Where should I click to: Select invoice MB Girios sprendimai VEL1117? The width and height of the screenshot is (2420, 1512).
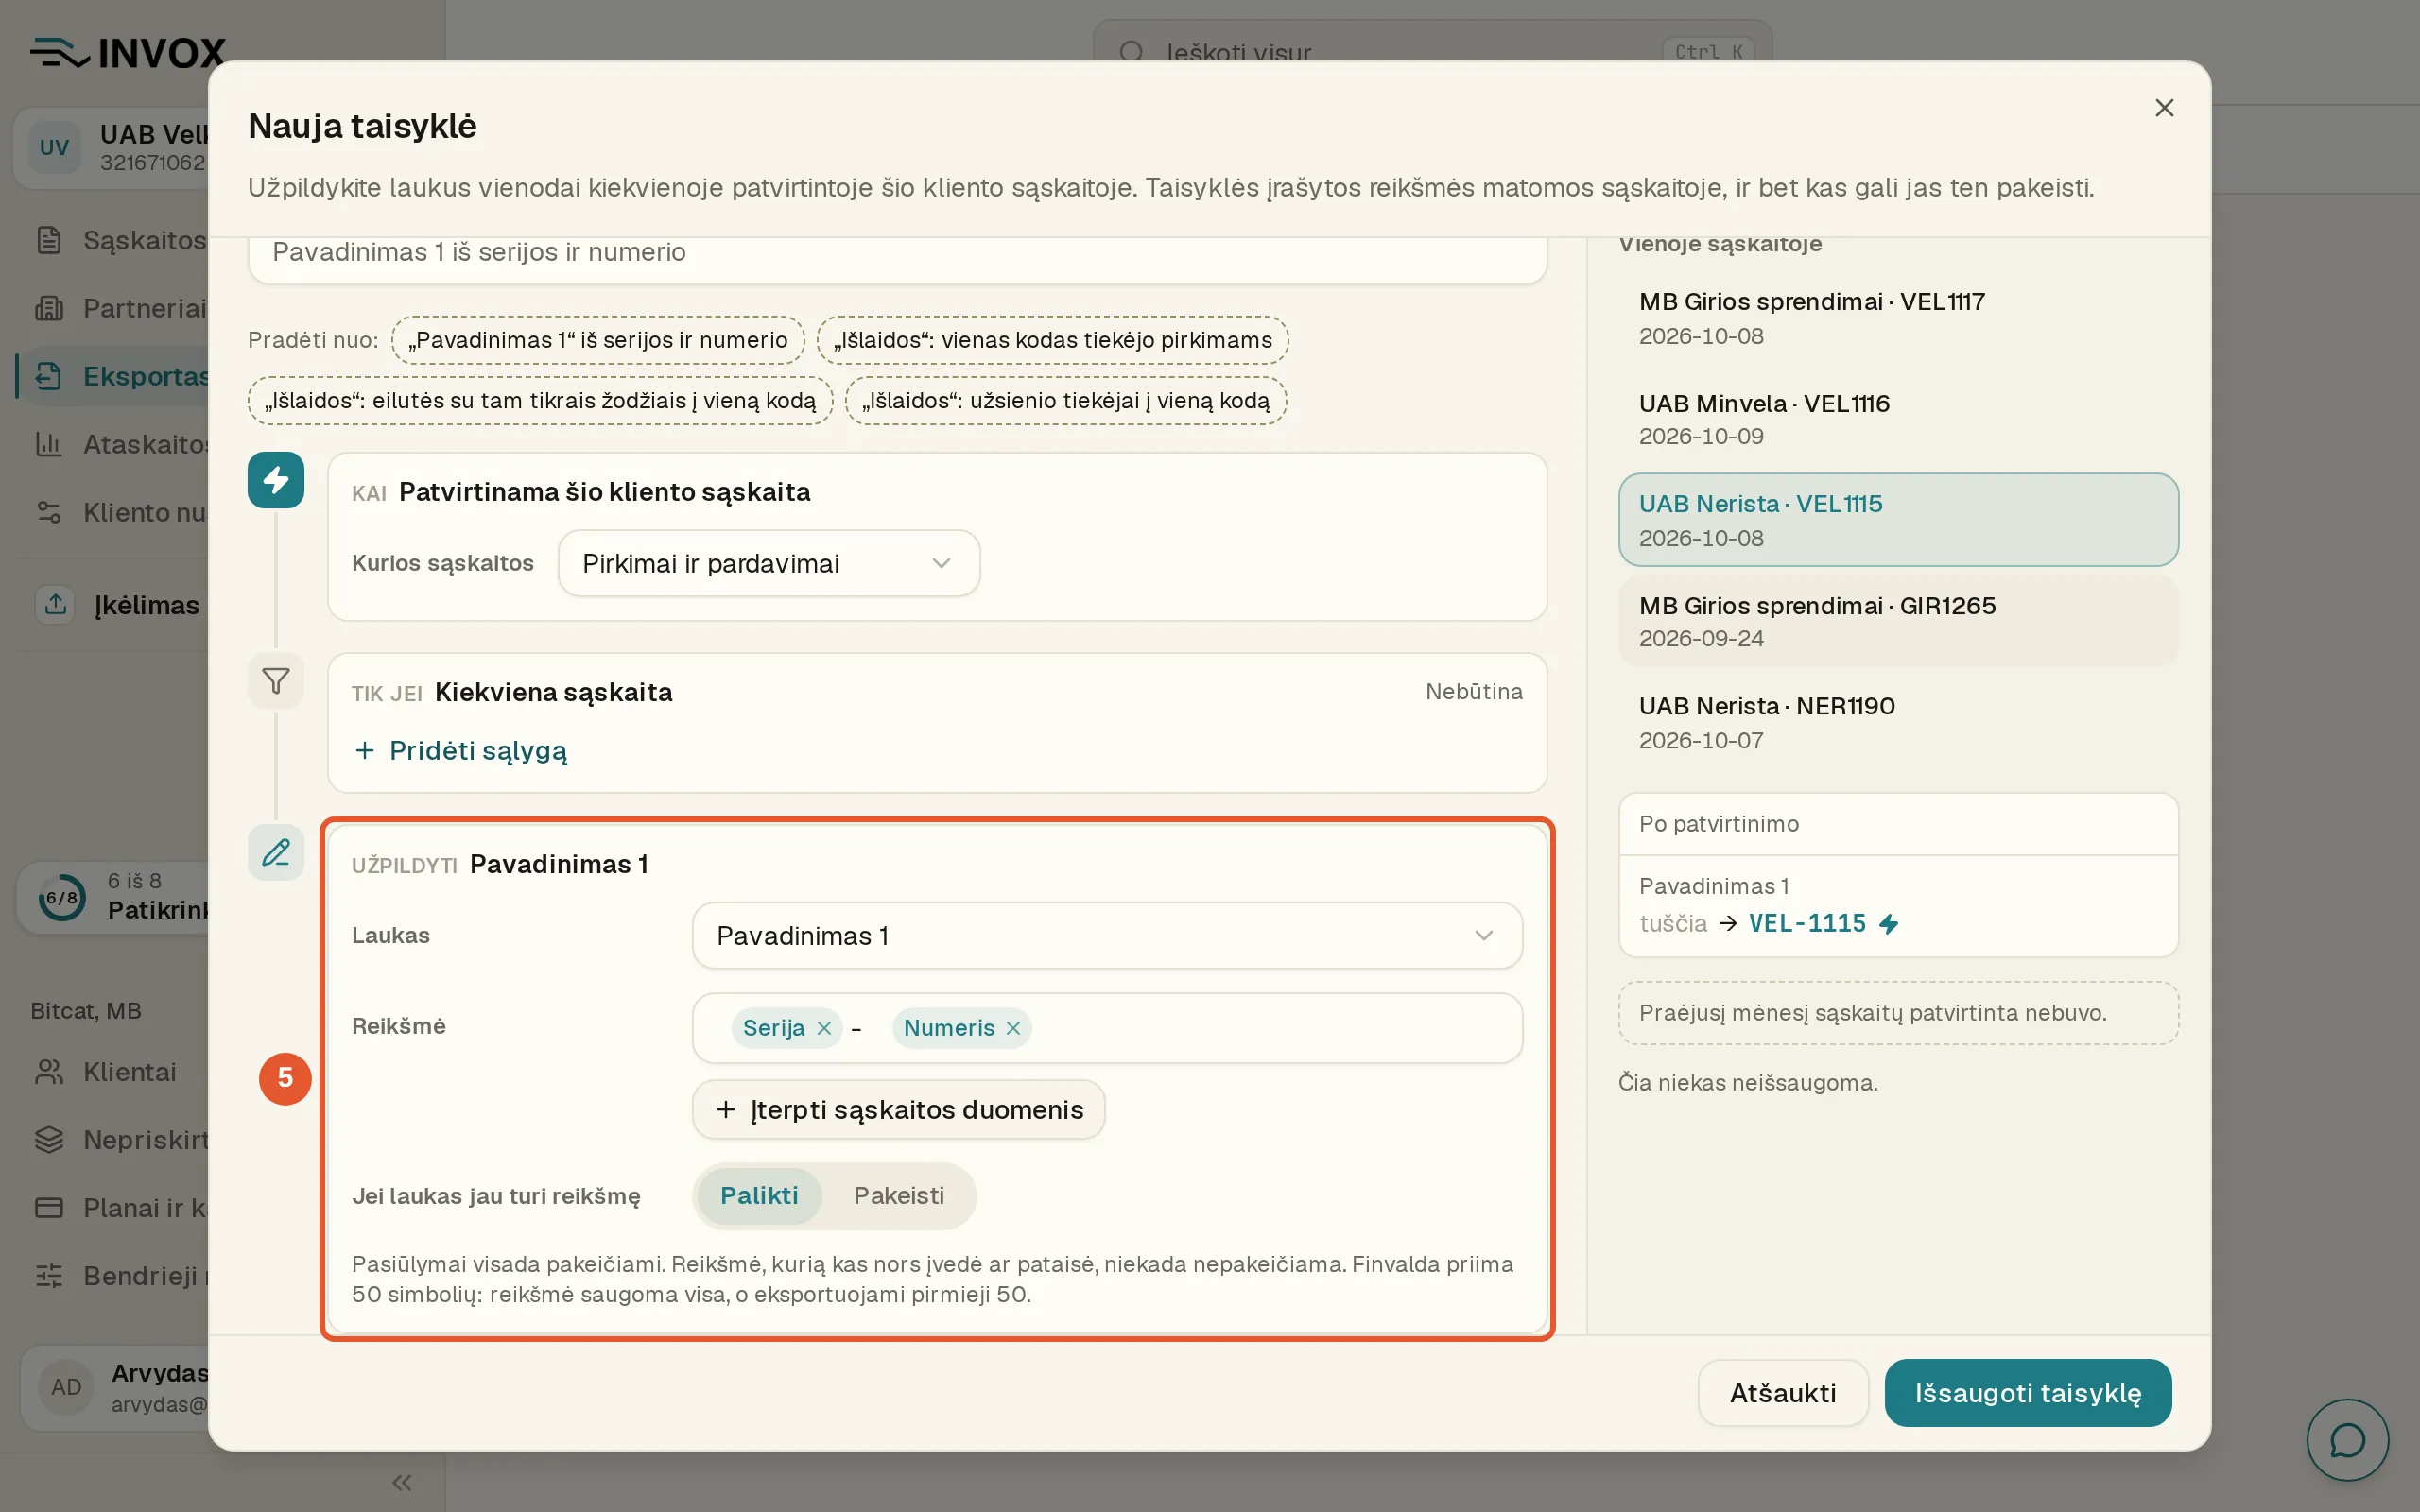(x=1898, y=318)
